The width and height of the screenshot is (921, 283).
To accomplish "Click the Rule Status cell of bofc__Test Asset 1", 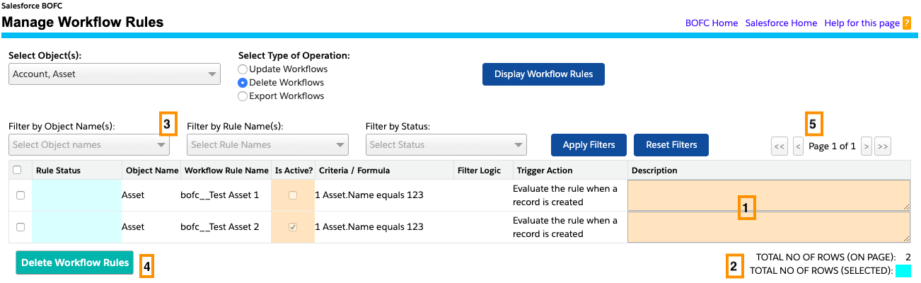I will point(76,195).
